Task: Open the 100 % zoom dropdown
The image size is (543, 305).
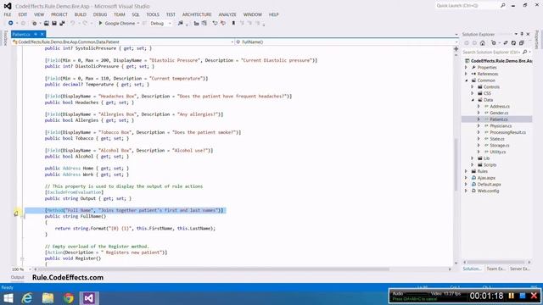Action: point(30,269)
